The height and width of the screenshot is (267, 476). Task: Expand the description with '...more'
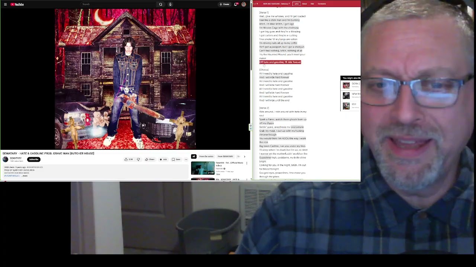25,176
